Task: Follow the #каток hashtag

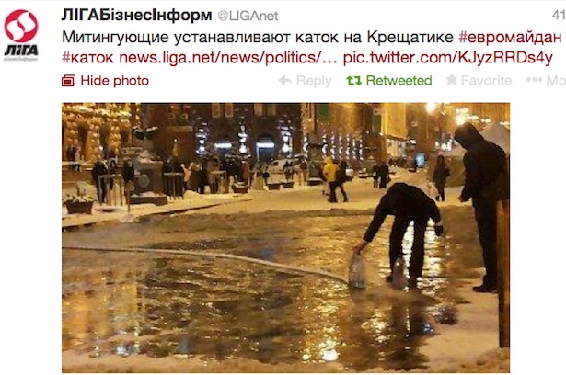Action: click(x=87, y=58)
